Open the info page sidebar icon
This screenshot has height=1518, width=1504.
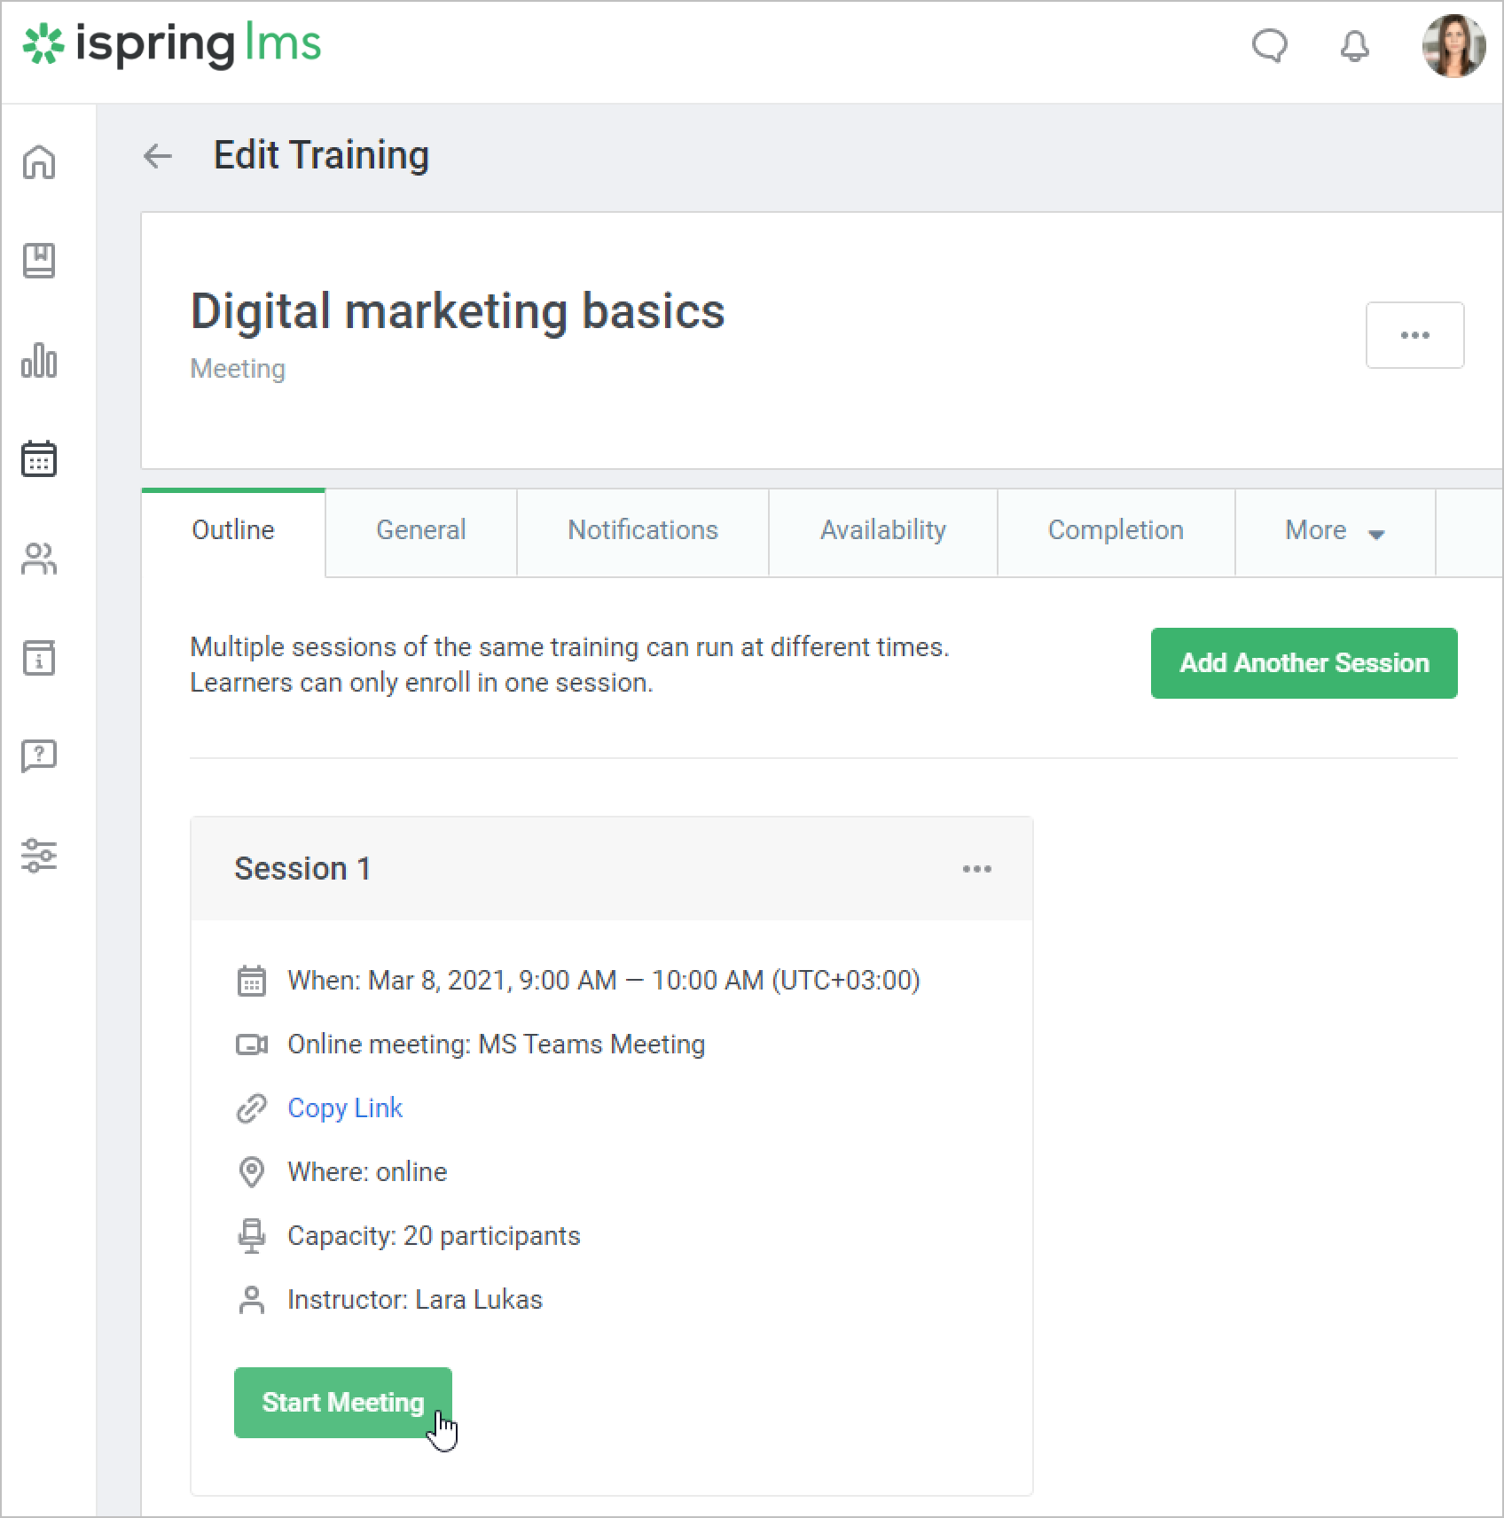point(39,658)
